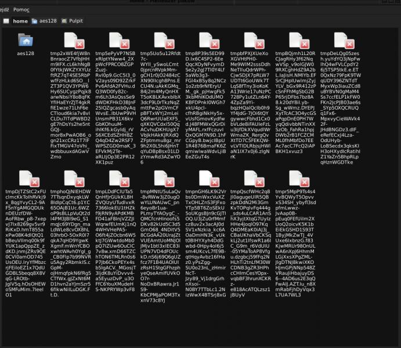
Task: Navigate to aes128 breadcrumb folder
Action: [x=44, y=21]
